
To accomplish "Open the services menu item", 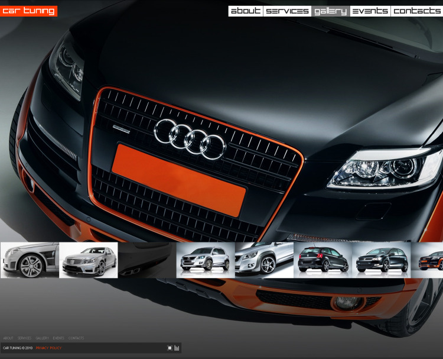I will click(x=287, y=11).
